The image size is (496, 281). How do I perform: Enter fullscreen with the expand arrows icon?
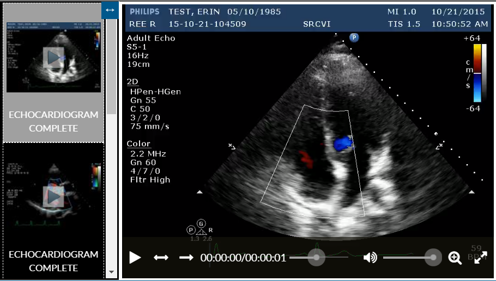[480, 258]
